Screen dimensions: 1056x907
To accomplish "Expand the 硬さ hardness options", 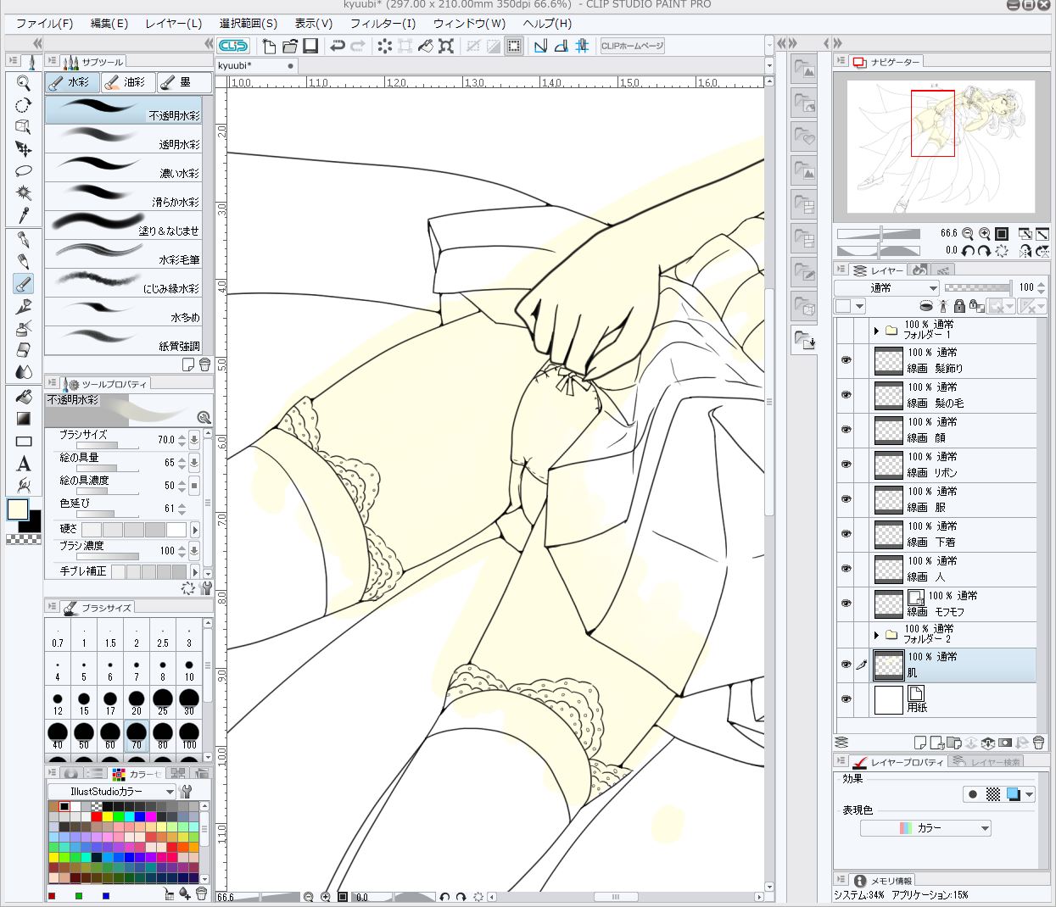I will [195, 529].
